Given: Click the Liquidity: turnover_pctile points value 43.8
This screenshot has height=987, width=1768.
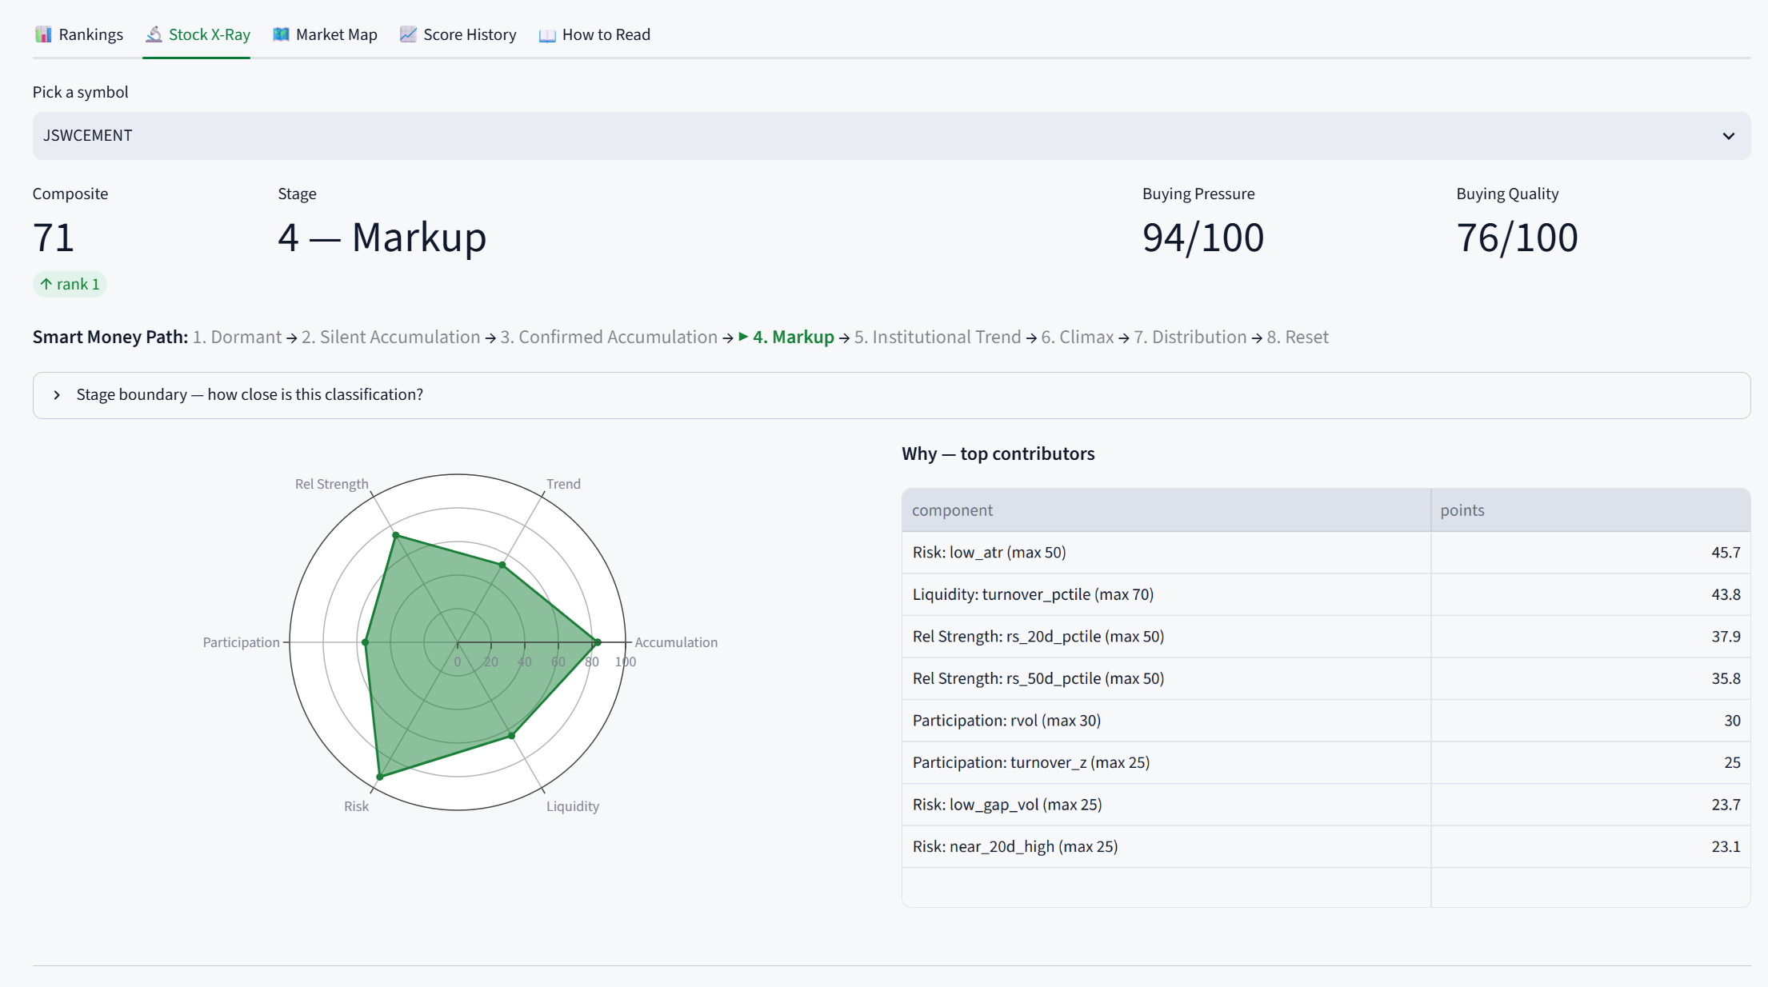Looking at the screenshot, I should (x=1726, y=594).
